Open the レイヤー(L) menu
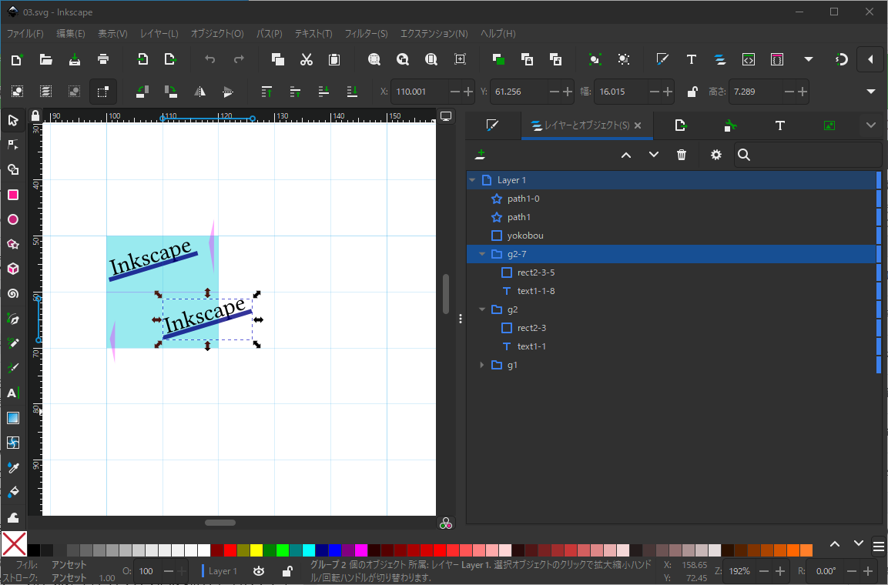Screen dimensions: 888x585 coord(159,34)
